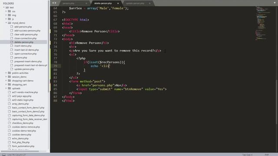Viewport: 278px width, 156px height.
Task: Open open-connection.php file
Action: pyautogui.click(x=25, y=54)
